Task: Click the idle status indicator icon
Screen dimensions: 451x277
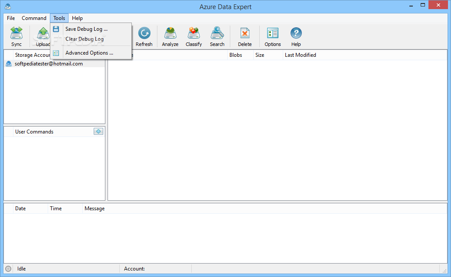Action: [x=8, y=269]
